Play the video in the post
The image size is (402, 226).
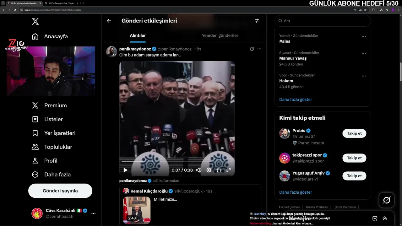[125, 170]
